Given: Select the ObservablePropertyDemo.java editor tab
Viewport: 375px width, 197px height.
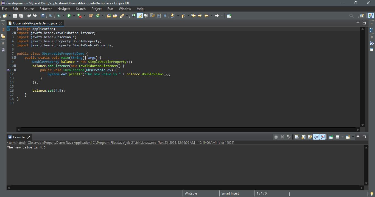Looking at the screenshot, I should [x=35, y=23].
